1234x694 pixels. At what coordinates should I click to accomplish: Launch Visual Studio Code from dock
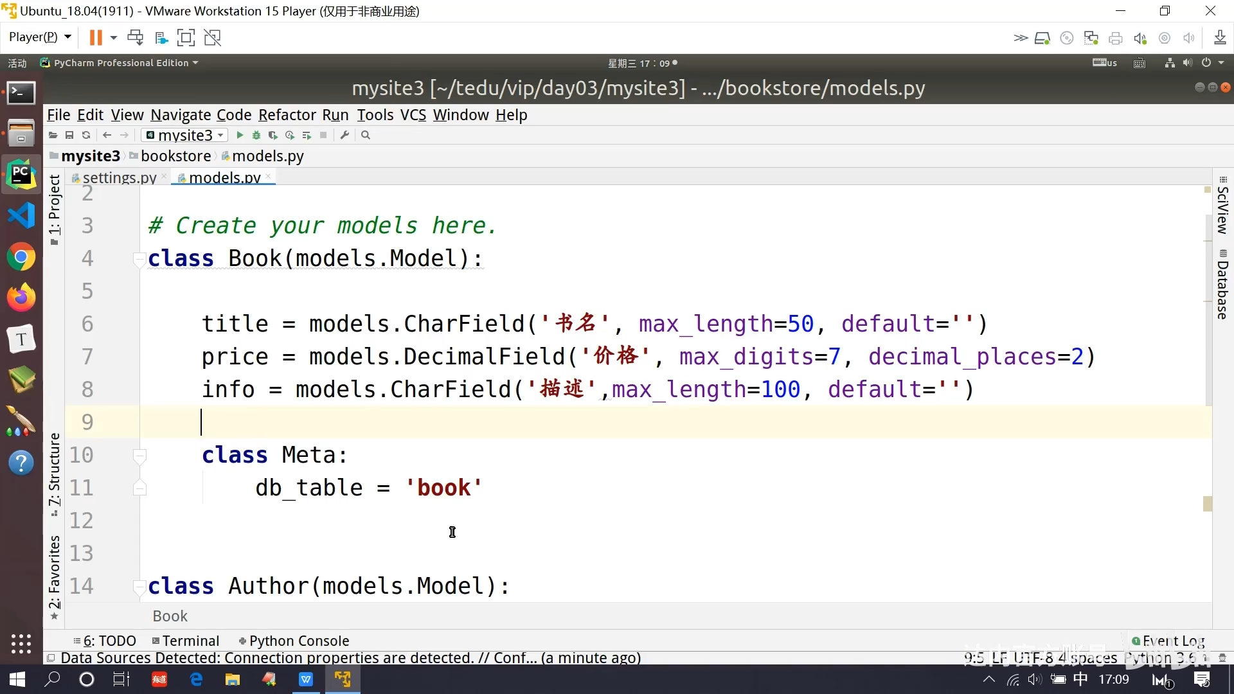point(21,216)
